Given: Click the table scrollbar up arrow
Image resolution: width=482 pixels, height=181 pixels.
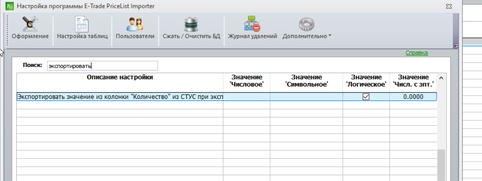Looking at the screenshot, I should (441, 78).
